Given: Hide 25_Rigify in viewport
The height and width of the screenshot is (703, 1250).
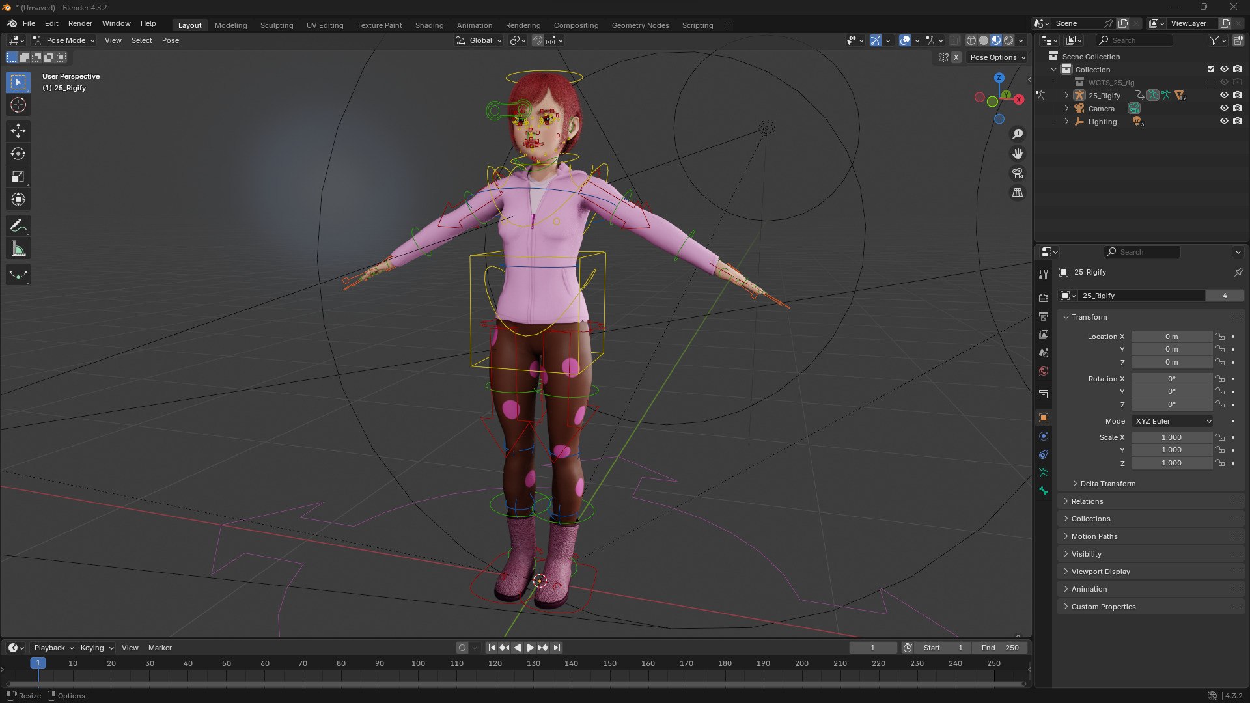Looking at the screenshot, I should pos(1224,96).
